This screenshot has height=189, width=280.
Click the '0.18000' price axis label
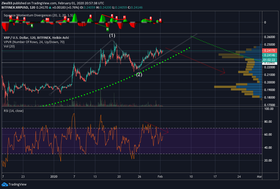point(269,98)
